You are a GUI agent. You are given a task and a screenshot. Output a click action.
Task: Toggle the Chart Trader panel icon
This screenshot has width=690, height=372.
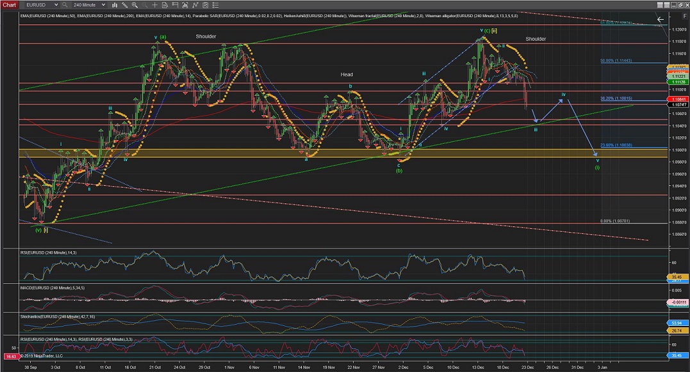click(x=175, y=5)
